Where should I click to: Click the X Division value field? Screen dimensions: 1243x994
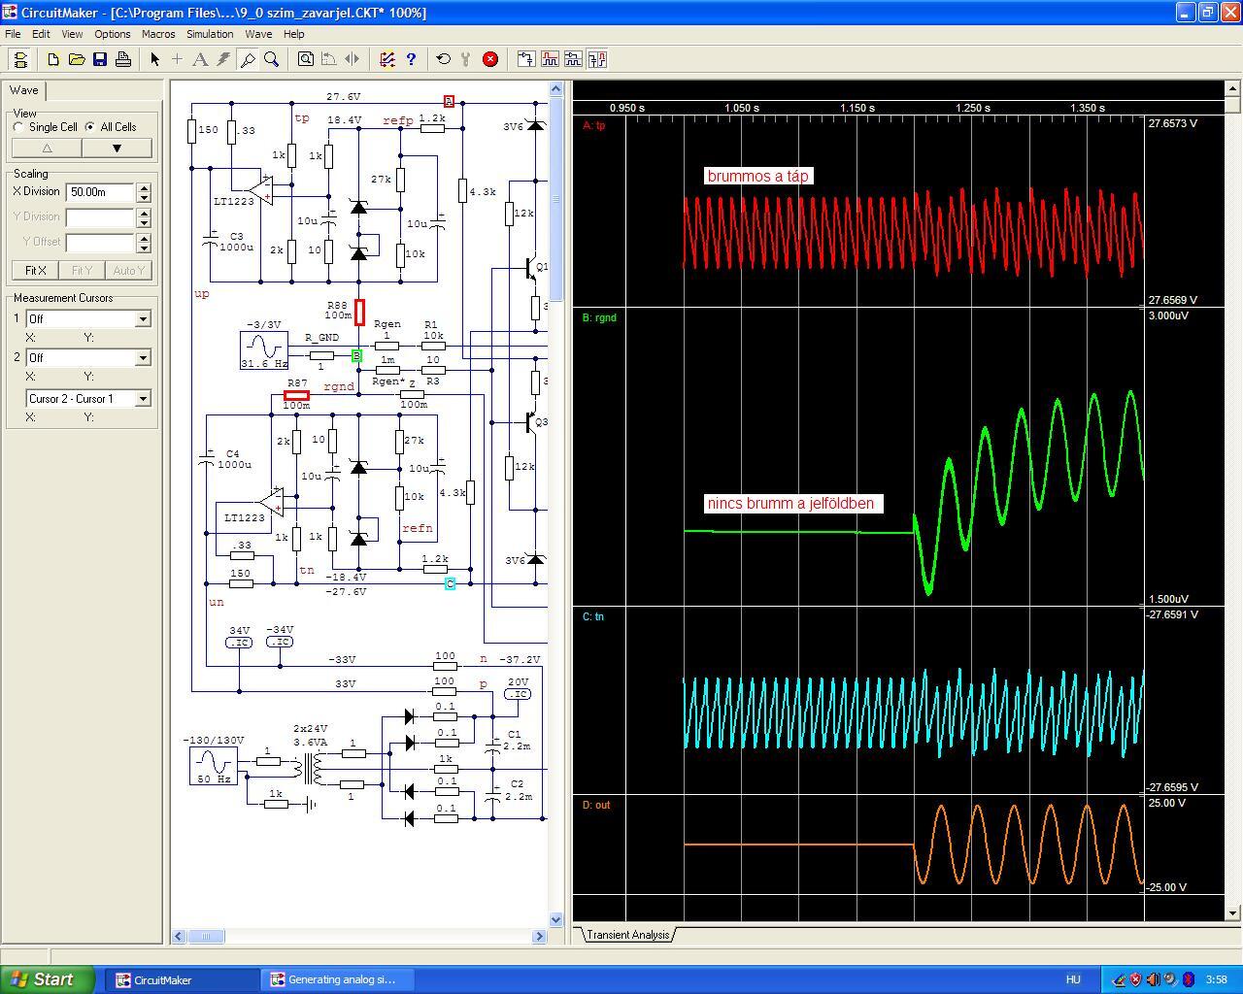[x=99, y=192]
